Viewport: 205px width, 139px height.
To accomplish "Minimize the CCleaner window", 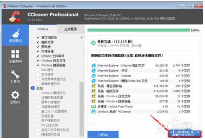I will (181, 6).
